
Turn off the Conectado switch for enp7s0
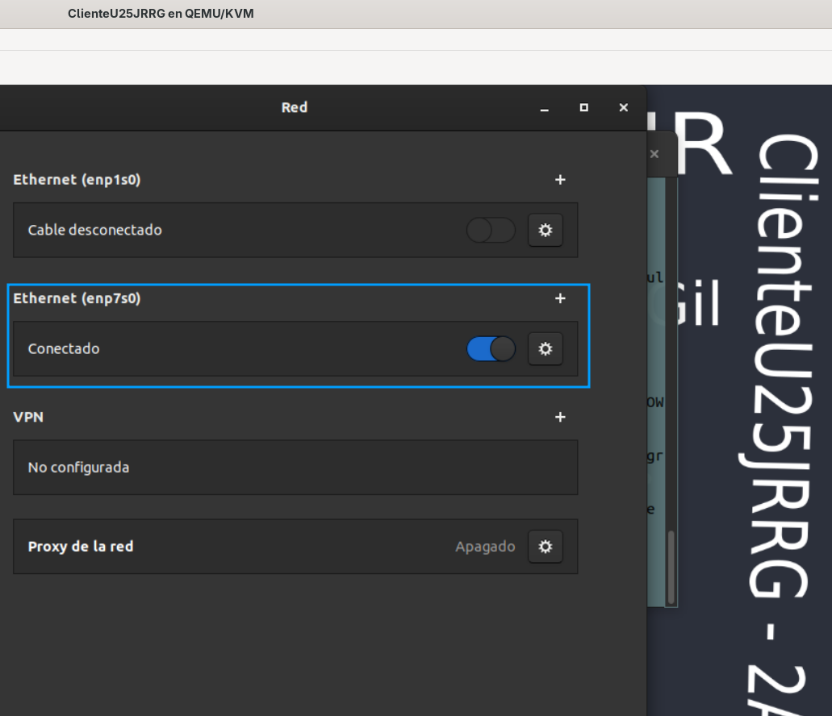pos(491,348)
